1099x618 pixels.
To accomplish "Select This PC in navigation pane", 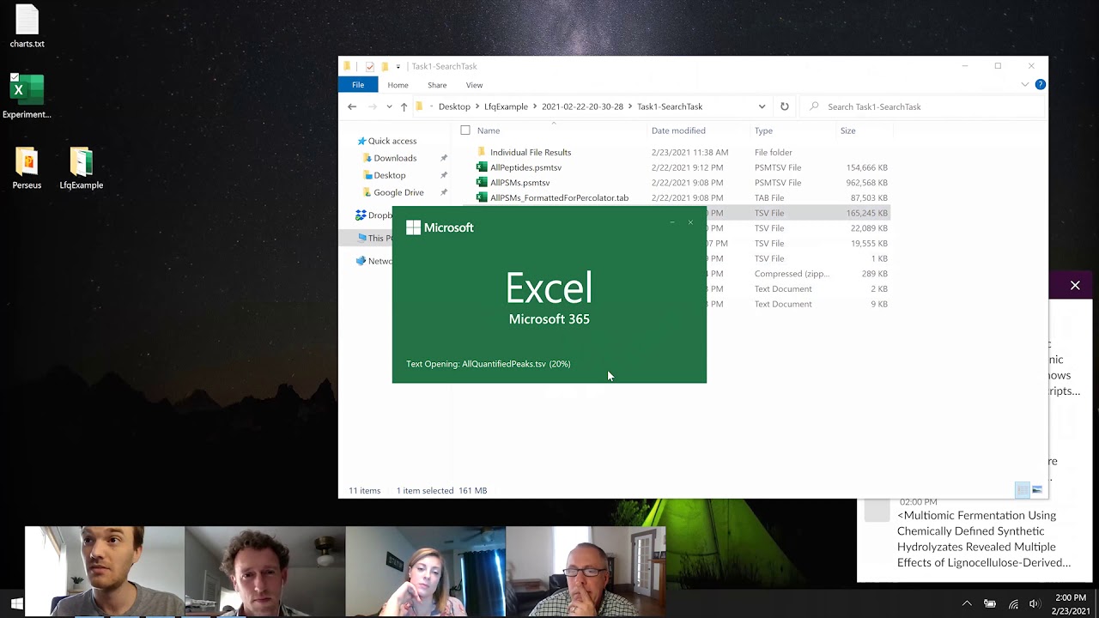I will 376,238.
